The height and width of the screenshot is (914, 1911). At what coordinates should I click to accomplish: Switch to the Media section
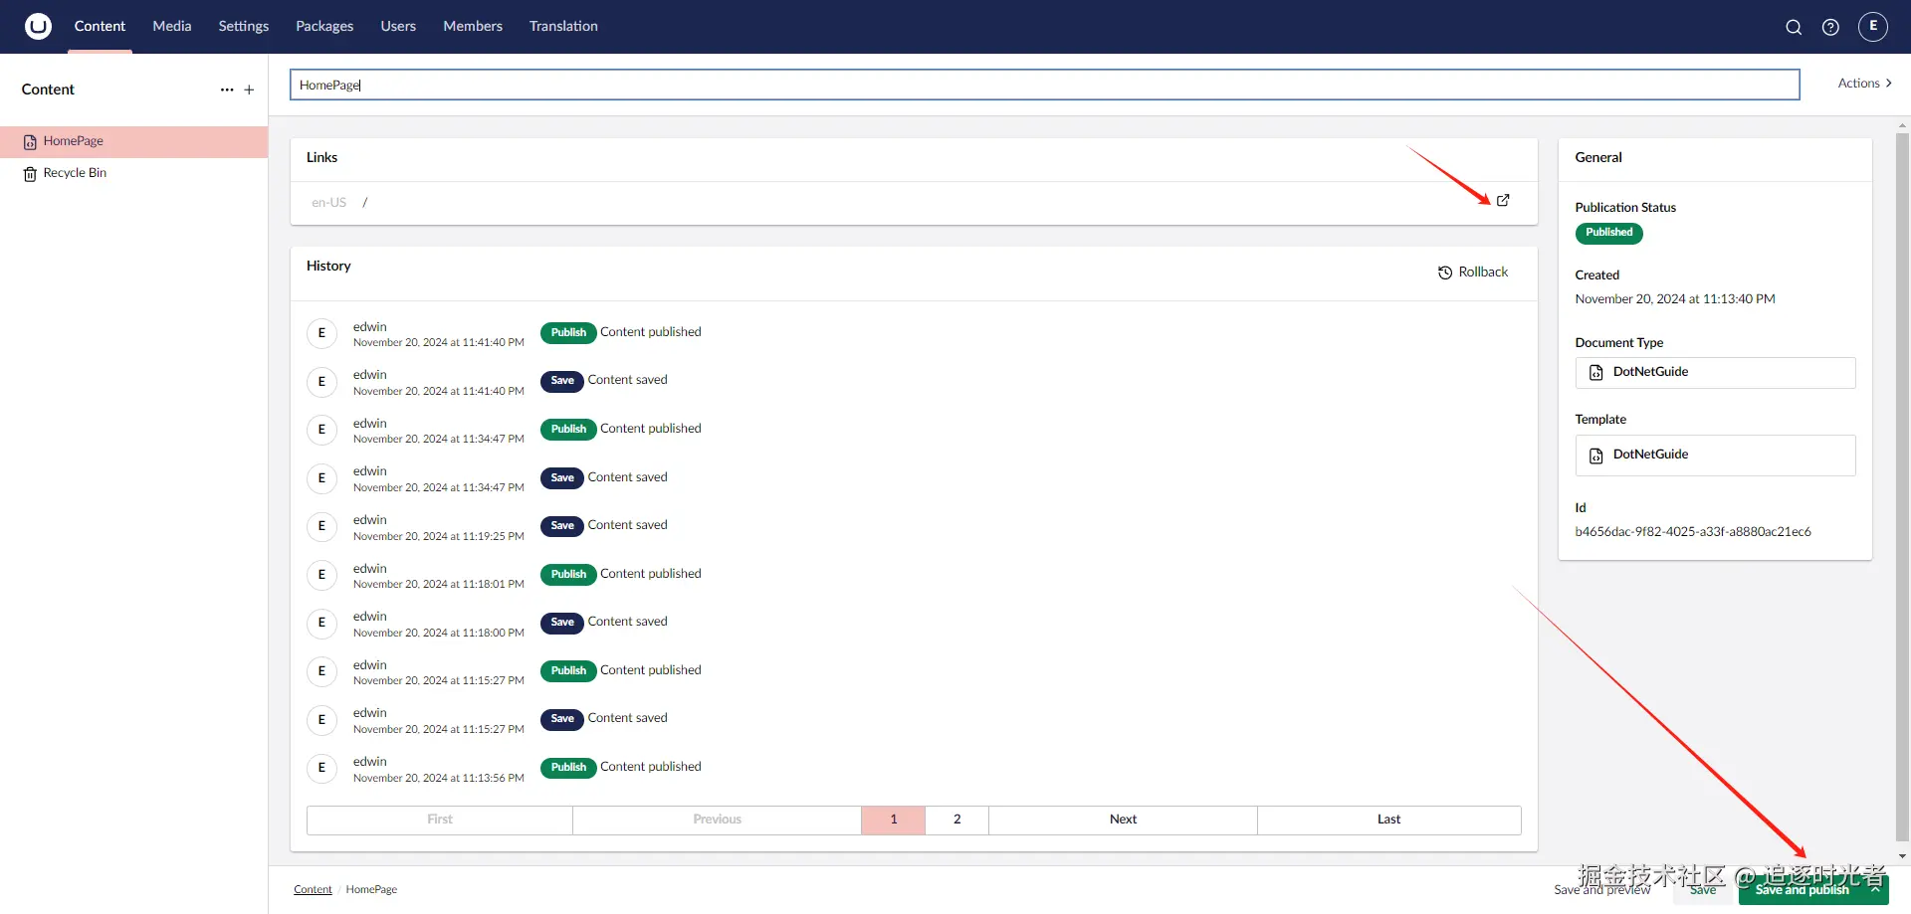click(x=172, y=26)
